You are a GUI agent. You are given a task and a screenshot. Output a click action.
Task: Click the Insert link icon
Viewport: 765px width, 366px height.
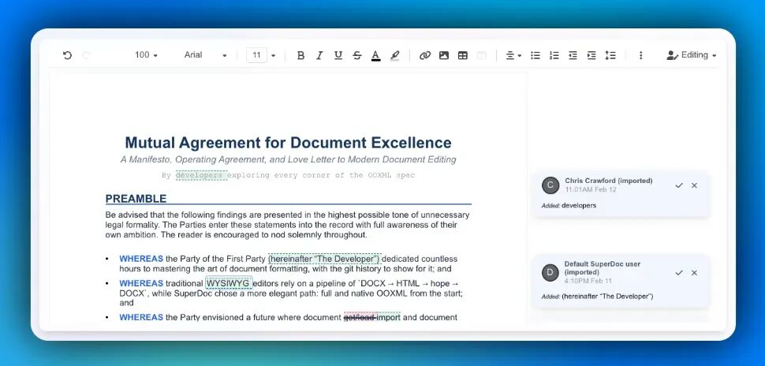425,55
